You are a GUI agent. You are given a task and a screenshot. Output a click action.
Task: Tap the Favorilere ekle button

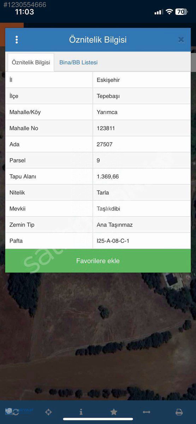(x=98, y=261)
